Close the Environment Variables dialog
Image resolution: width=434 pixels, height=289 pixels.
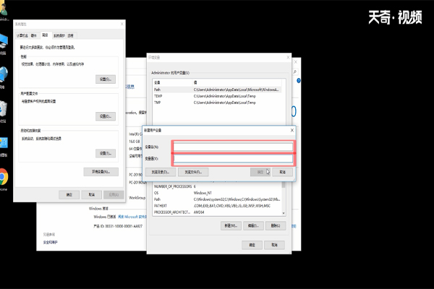point(288,57)
